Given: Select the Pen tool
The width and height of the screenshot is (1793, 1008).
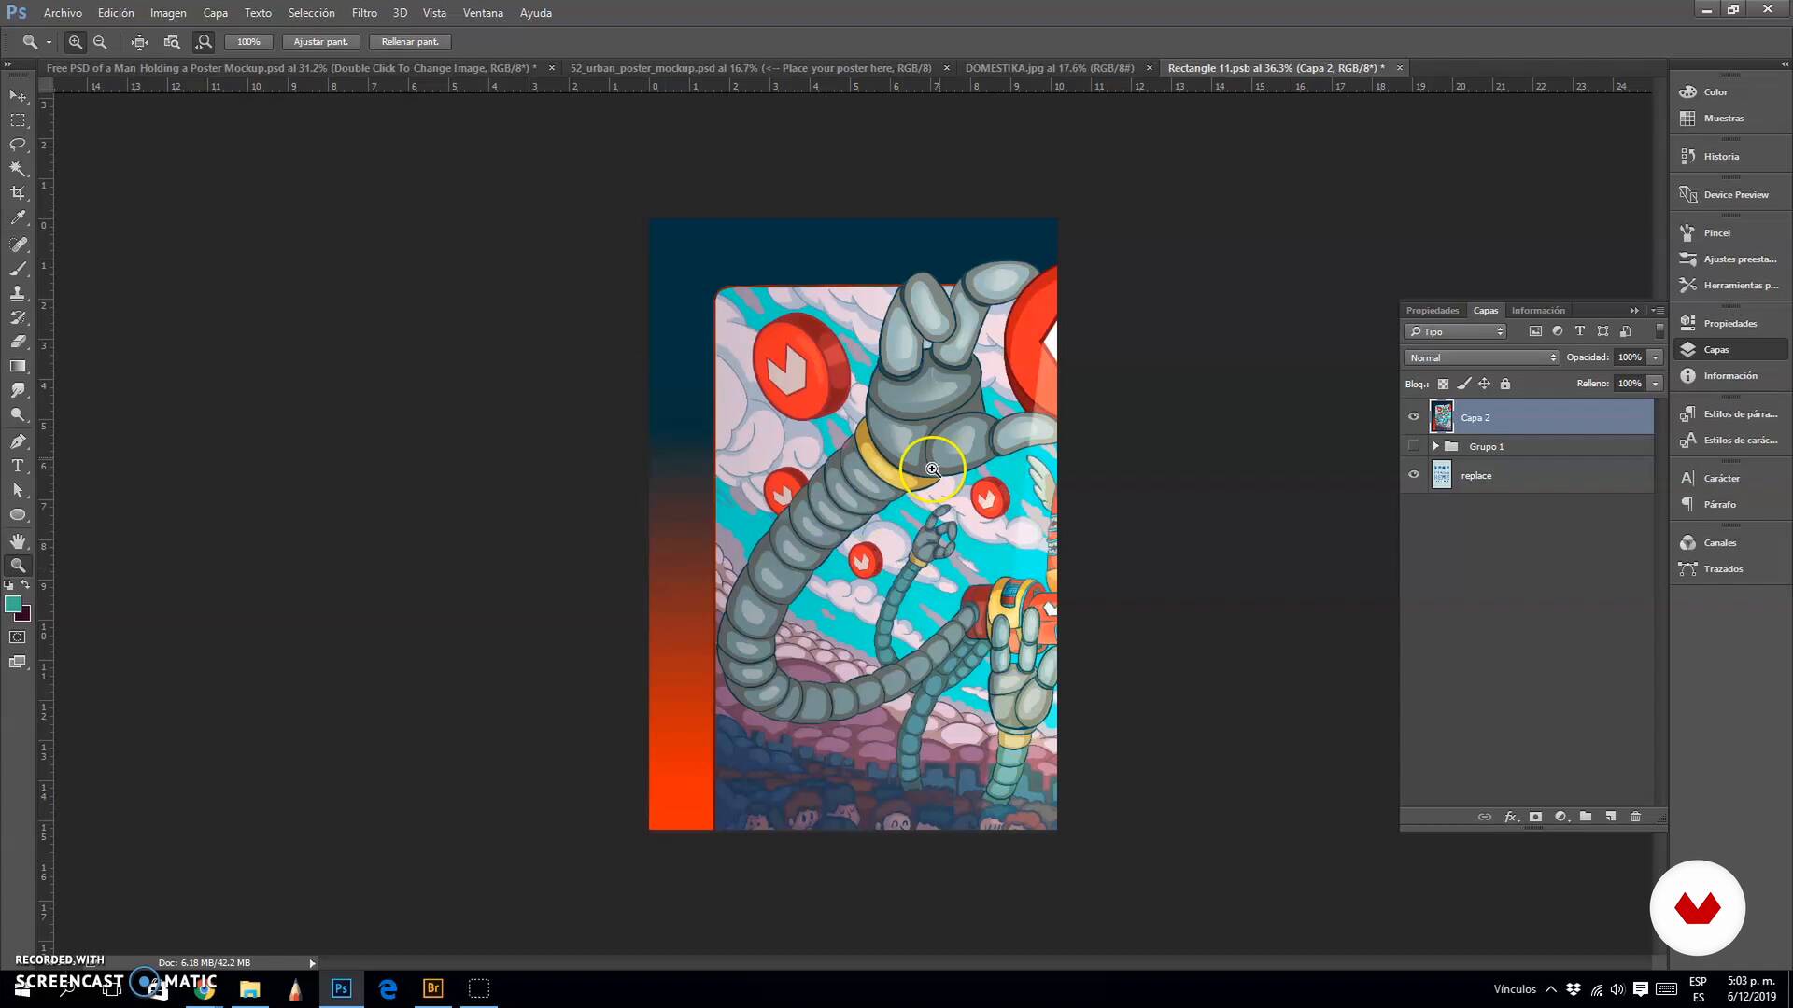Looking at the screenshot, I should tap(18, 441).
